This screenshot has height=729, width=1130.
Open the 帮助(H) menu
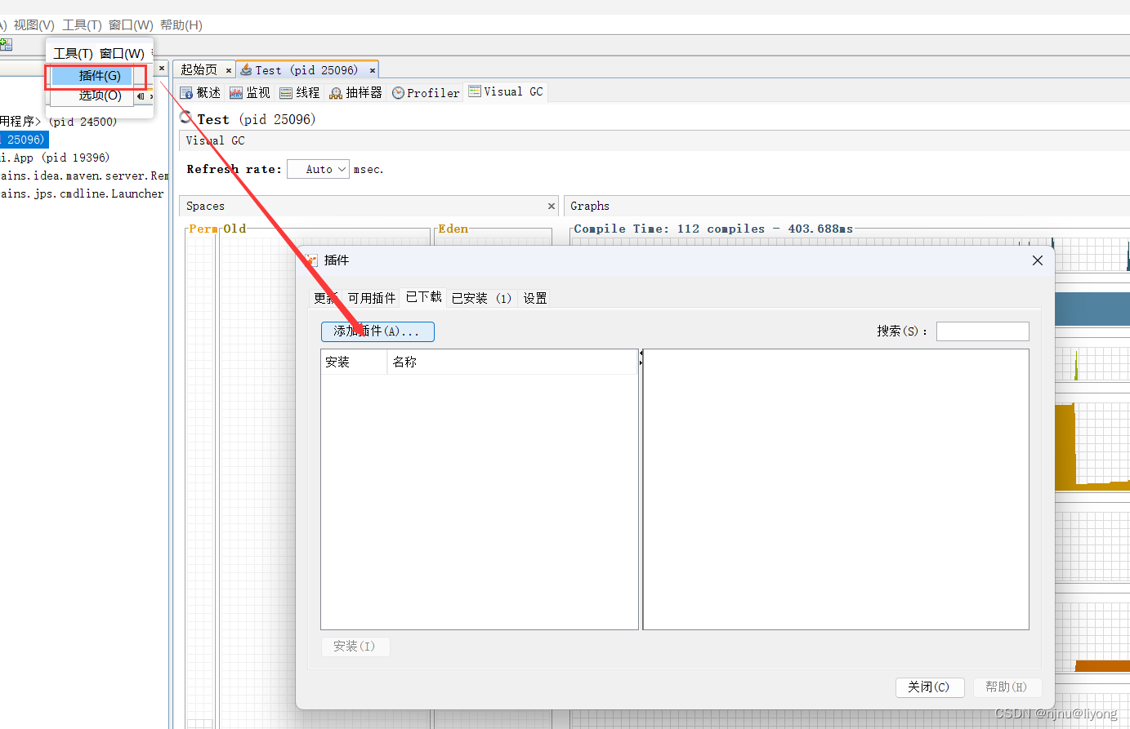tap(181, 25)
